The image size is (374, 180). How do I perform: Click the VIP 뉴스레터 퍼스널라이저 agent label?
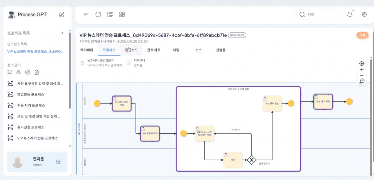click(105, 65)
